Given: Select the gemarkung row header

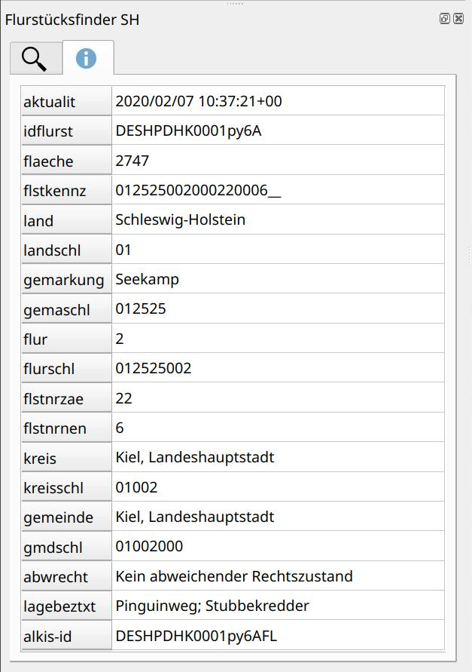Looking at the screenshot, I should (x=66, y=280).
